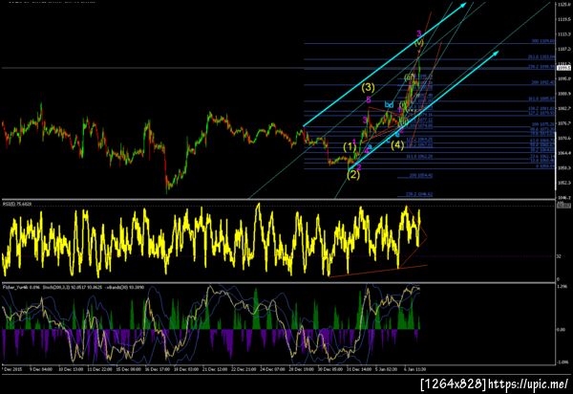This screenshot has width=573, height=394.
Task: Select the yellow (4) wave label
Action: [397, 145]
